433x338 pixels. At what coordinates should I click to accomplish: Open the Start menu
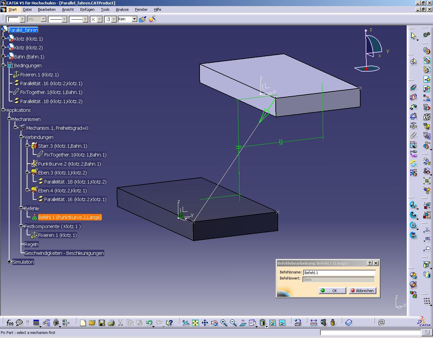[x=13, y=9]
